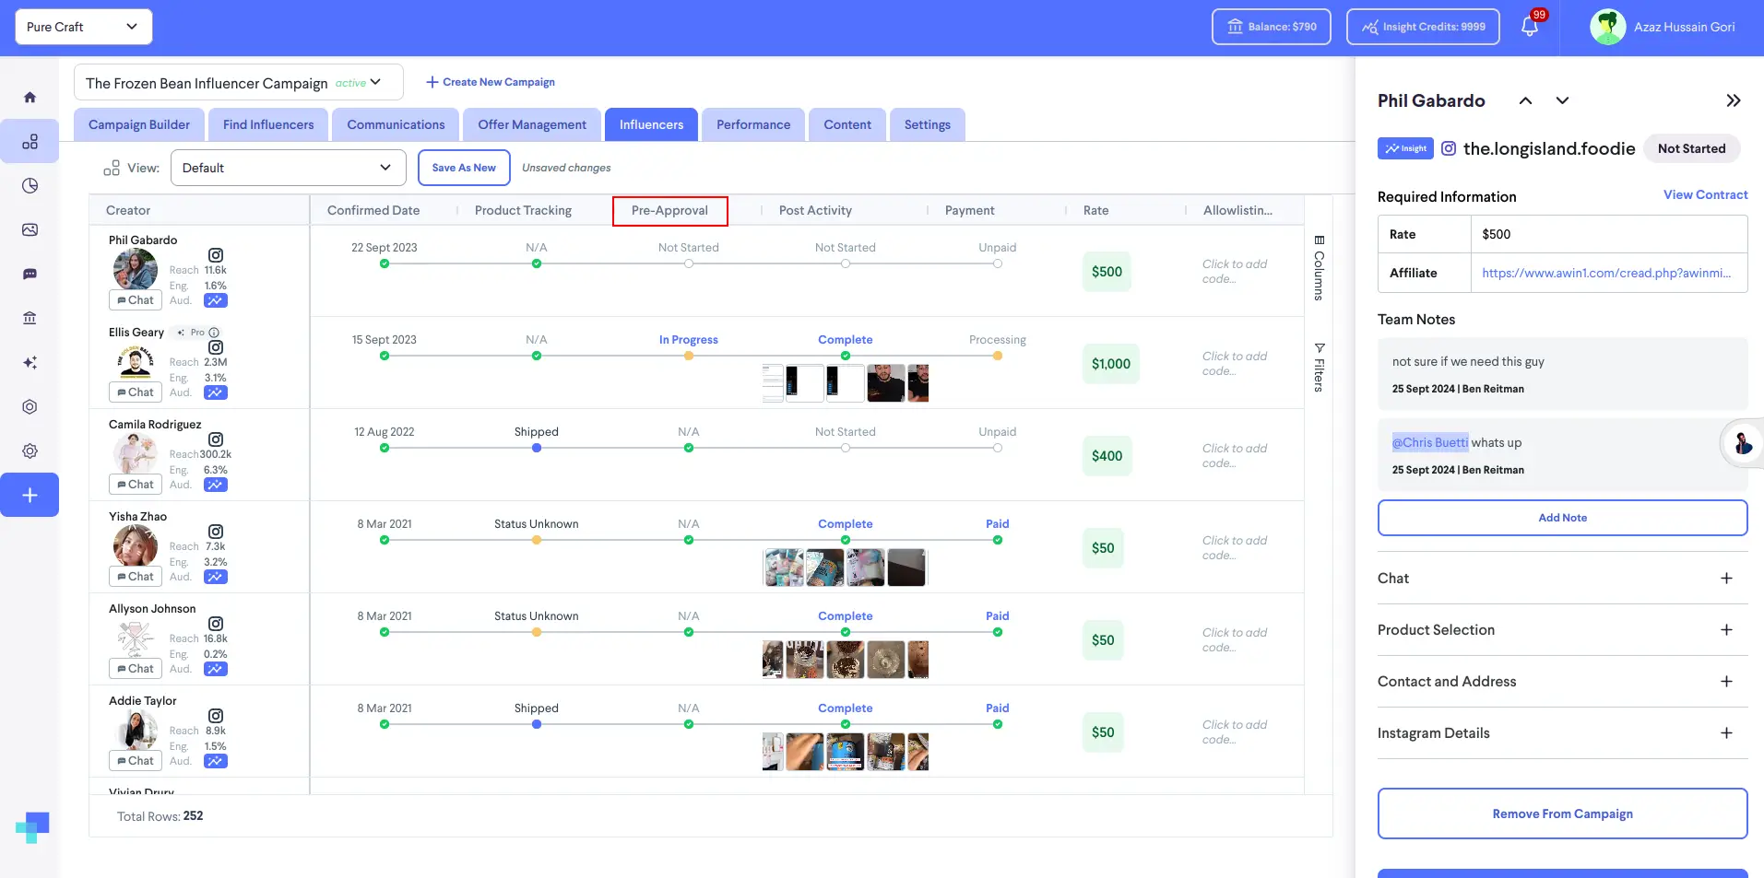Viewport: 1764px width, 878px height.
Task: Click the Insight badge in the side panel
Action: point(1405,148)
